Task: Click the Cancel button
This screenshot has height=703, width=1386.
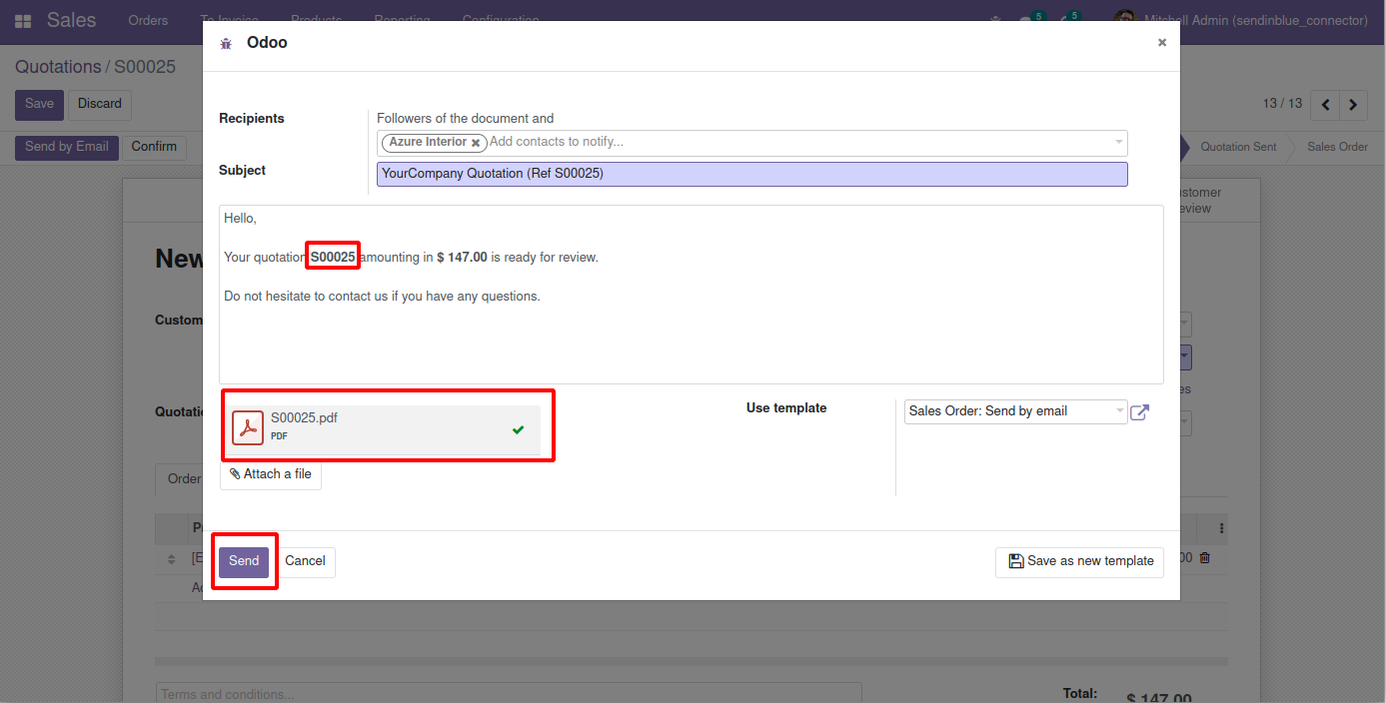Action: 305,561
